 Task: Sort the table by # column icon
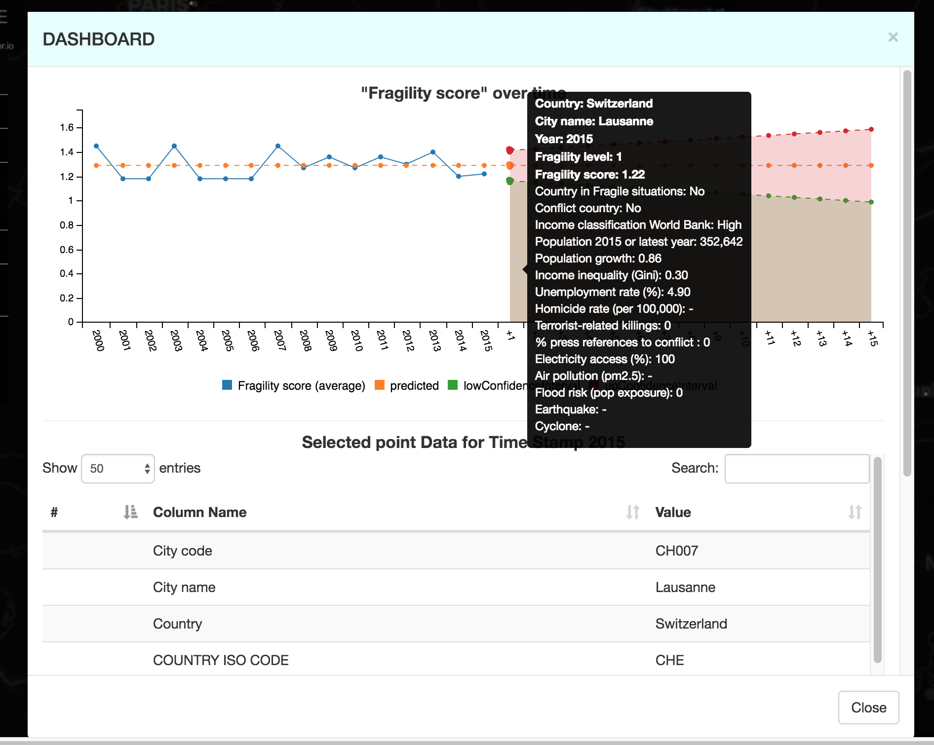click(130, 512)
